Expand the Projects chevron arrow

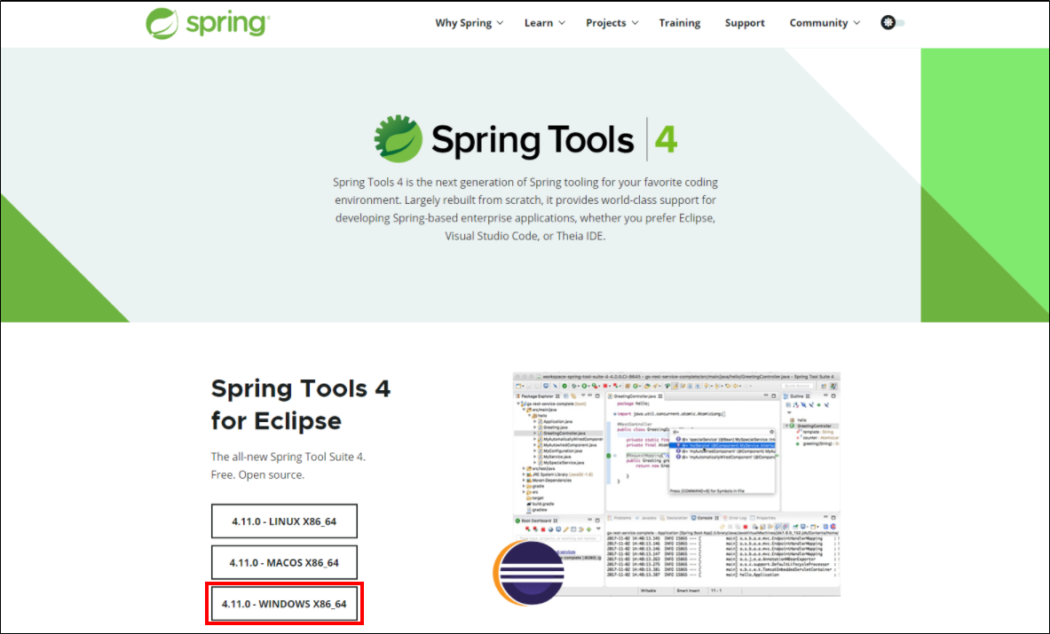pos(635,23)
